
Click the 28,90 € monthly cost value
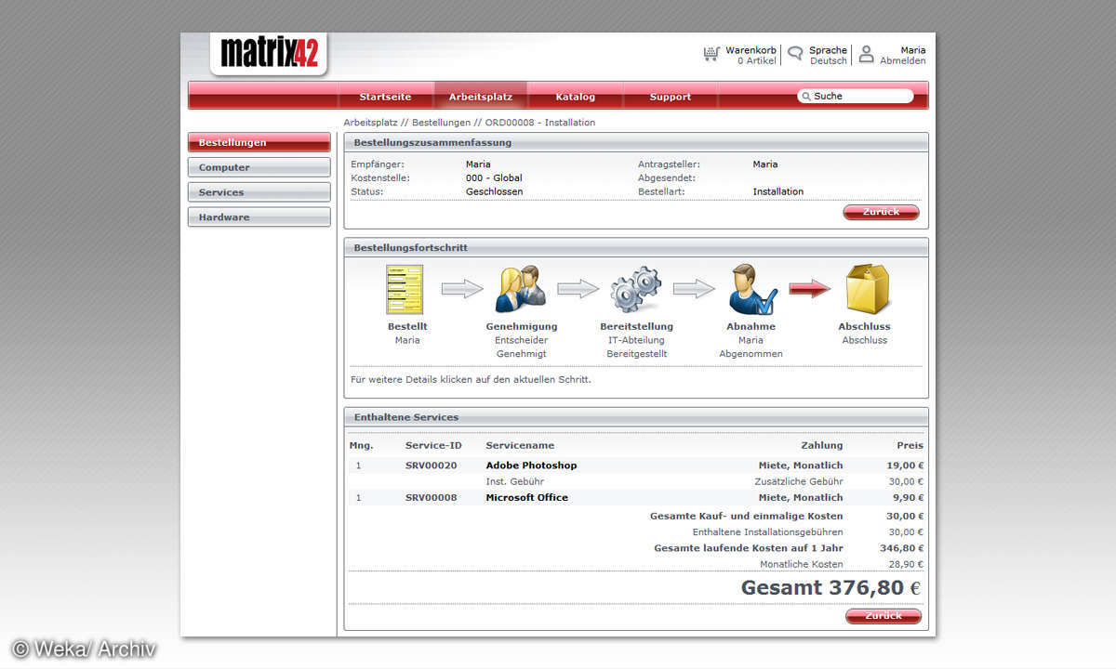[906, 564]
